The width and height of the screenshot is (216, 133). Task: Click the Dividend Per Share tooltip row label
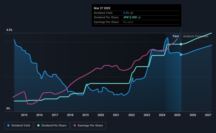[106, 18]
